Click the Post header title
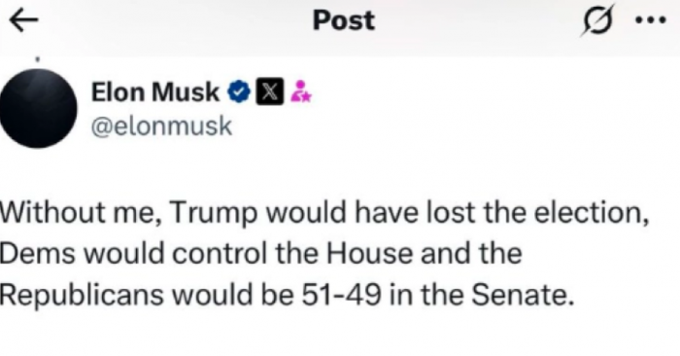Image resolution: width=680 pixels, height=356 pixels. coord(344,20)
